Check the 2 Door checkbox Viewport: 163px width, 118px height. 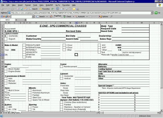click(64, 45)
